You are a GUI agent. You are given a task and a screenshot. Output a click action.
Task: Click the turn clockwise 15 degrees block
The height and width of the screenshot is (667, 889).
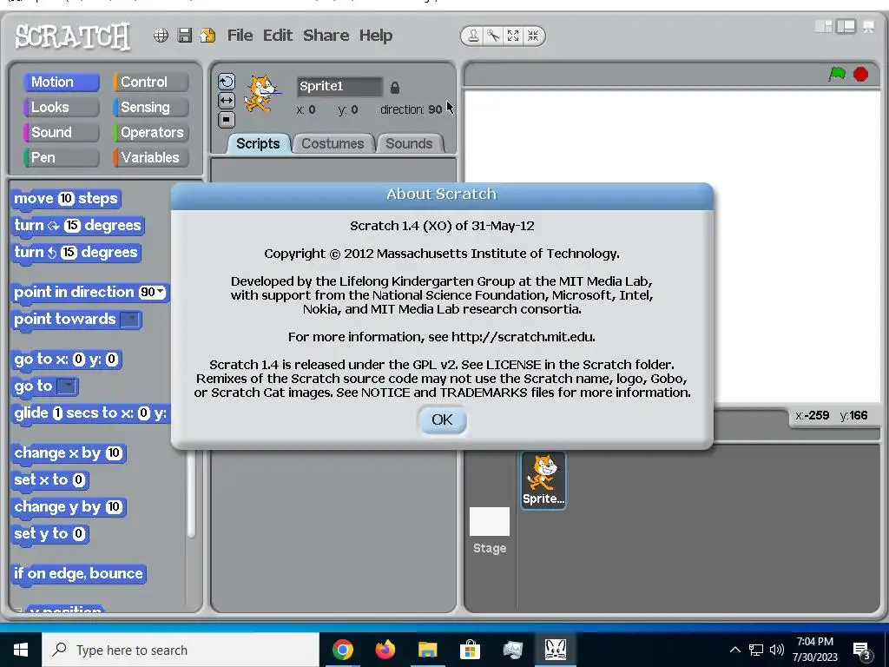[x=77, y=225]
